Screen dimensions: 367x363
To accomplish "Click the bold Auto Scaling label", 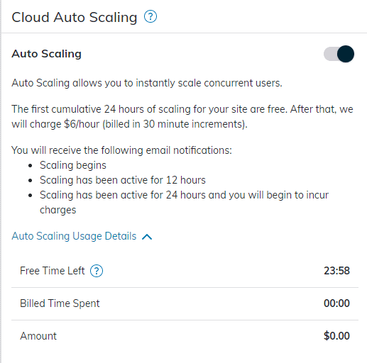I will 47,54.
